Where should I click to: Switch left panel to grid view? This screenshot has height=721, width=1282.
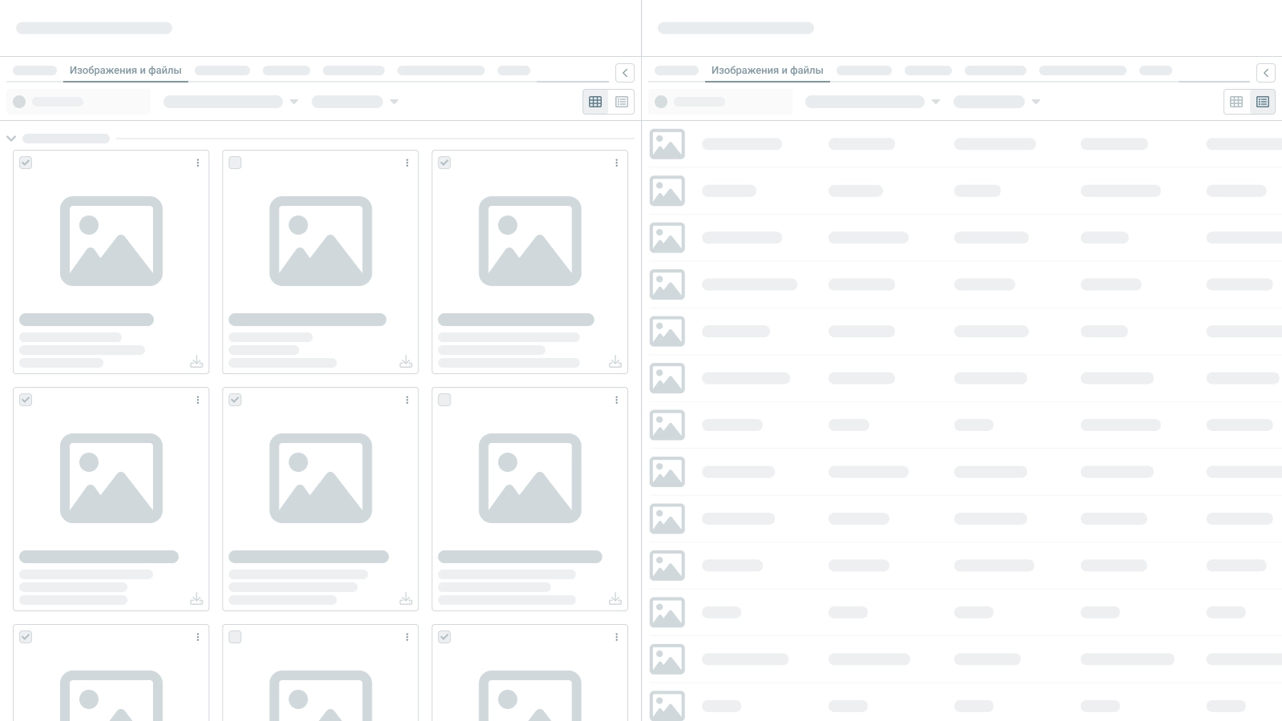595,102
